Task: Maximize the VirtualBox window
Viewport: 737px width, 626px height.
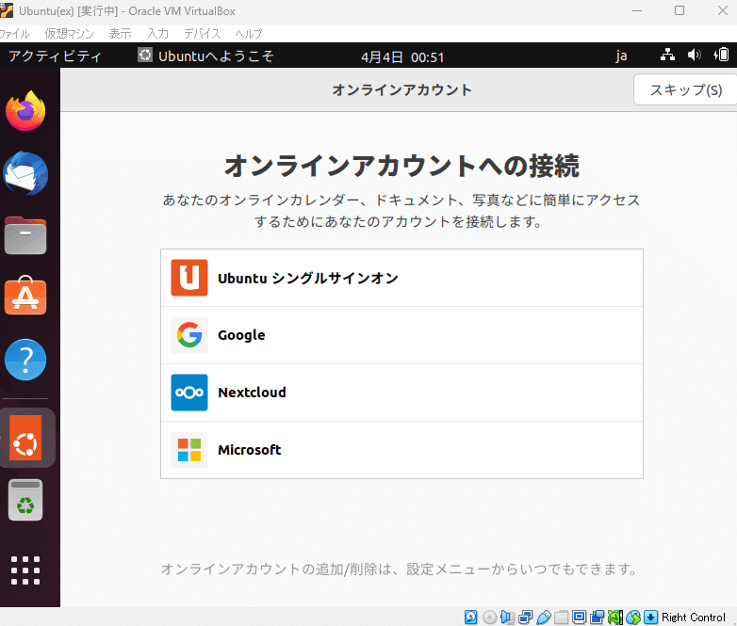Action: [x=680, y=10]
